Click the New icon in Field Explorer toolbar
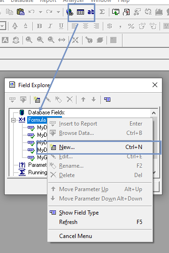 point(37,99)
